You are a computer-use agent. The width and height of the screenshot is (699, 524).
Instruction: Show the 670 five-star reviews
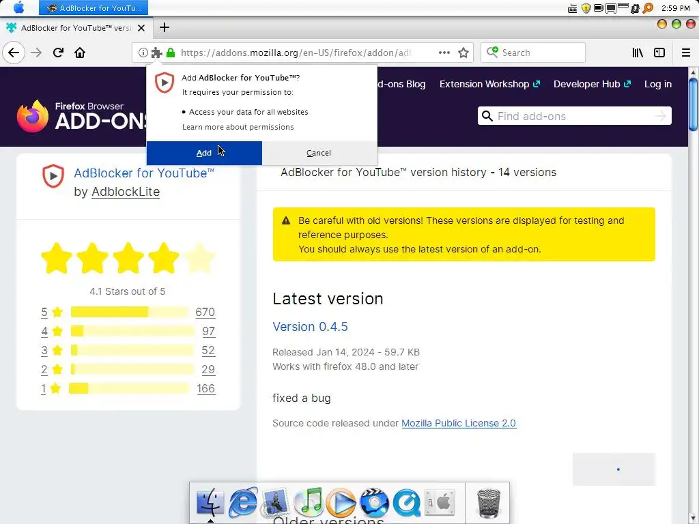(205, 312)
